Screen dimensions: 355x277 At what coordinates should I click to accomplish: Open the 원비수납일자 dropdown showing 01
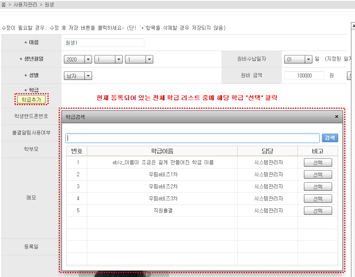(298, 59)
